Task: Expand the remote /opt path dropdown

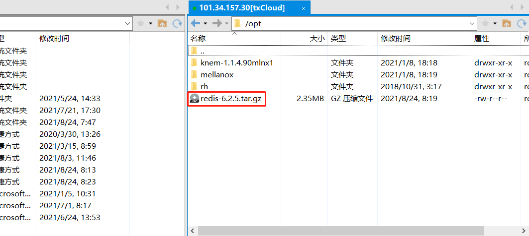Action: tap(472, 23)
